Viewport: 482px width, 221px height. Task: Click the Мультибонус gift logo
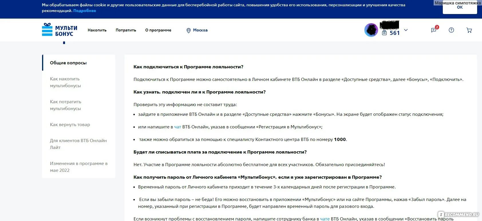tap(60, 30)
